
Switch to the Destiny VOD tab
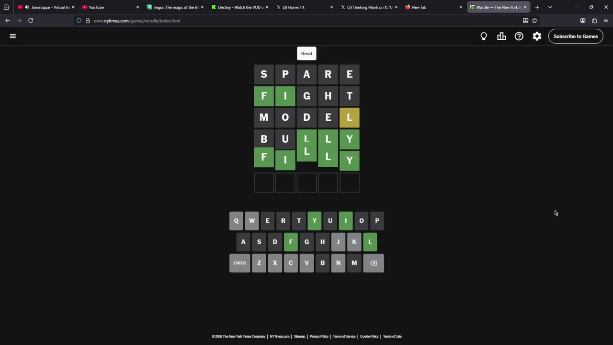tap(239, 7)
